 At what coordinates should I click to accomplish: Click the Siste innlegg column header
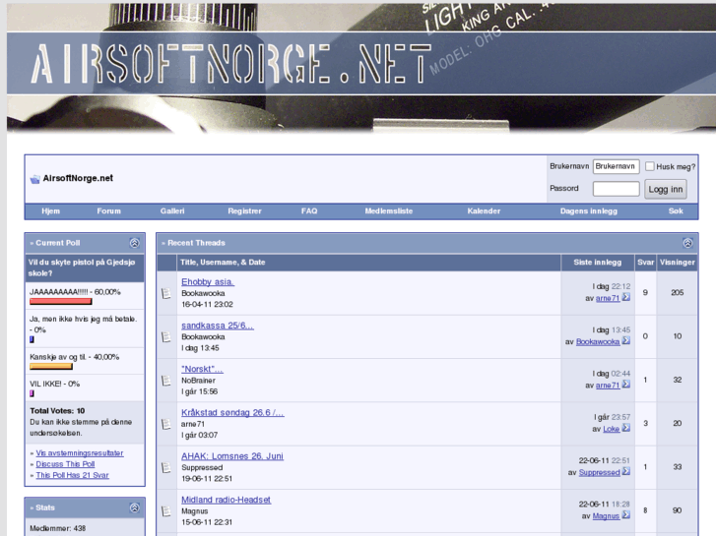click(597, 263)
